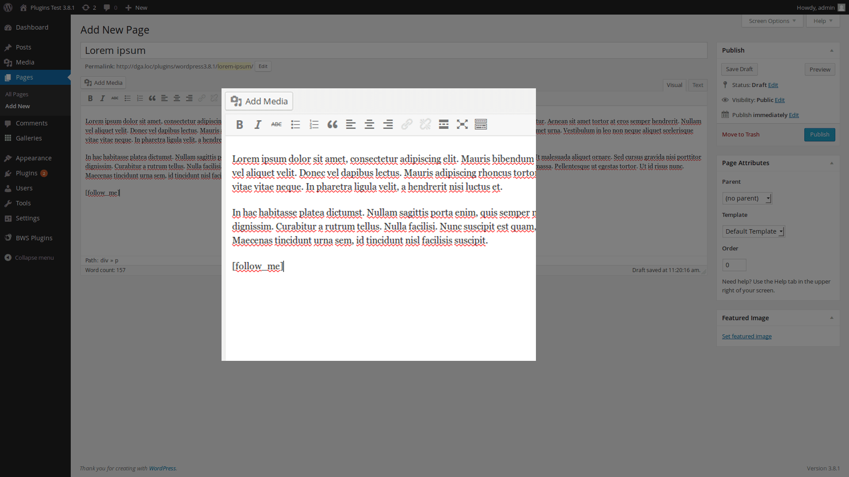Align text right in the enlarged toolbar
This screenshot has height=477, width=849.
[388, 125]
